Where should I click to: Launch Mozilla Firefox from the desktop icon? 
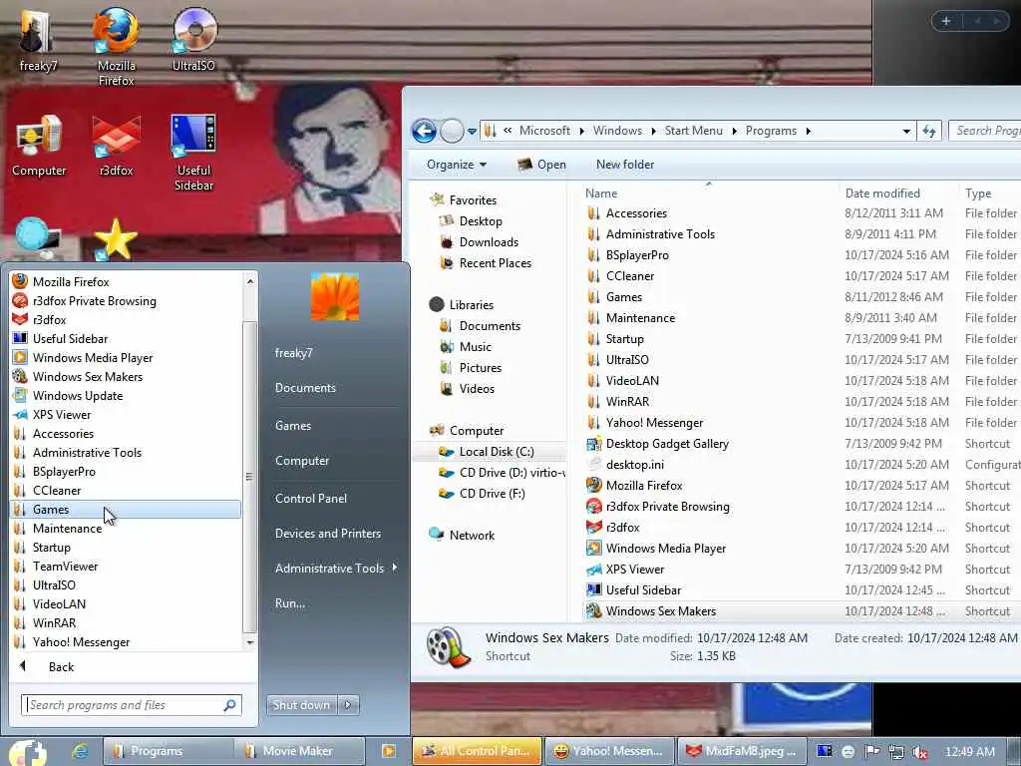pyautogui.click(x=116, y=46)
